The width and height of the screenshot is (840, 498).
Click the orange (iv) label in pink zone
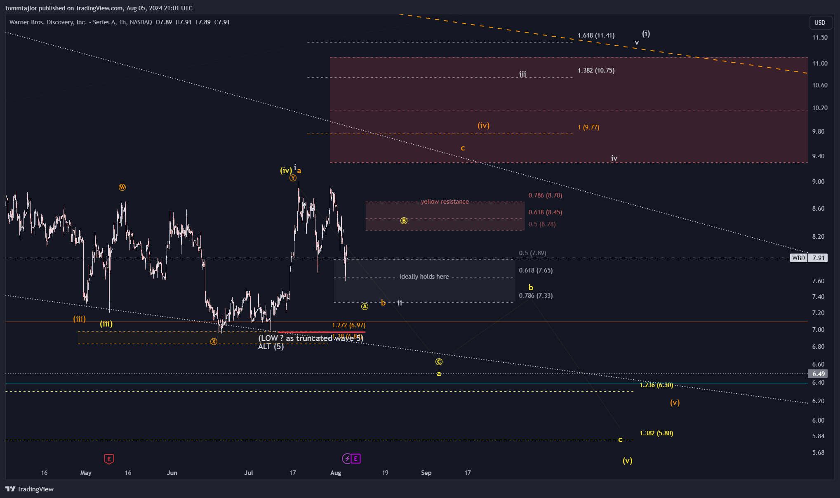pyautogui.click(x=483, y=125)
